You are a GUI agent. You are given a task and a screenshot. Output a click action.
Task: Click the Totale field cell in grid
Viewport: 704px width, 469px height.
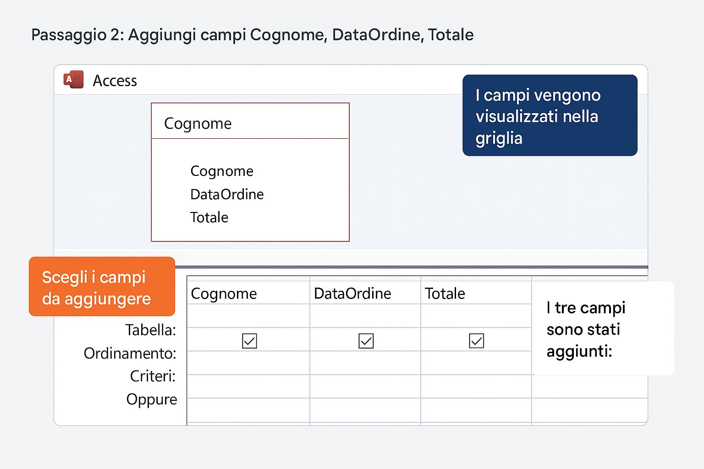(x=476, y=293)
